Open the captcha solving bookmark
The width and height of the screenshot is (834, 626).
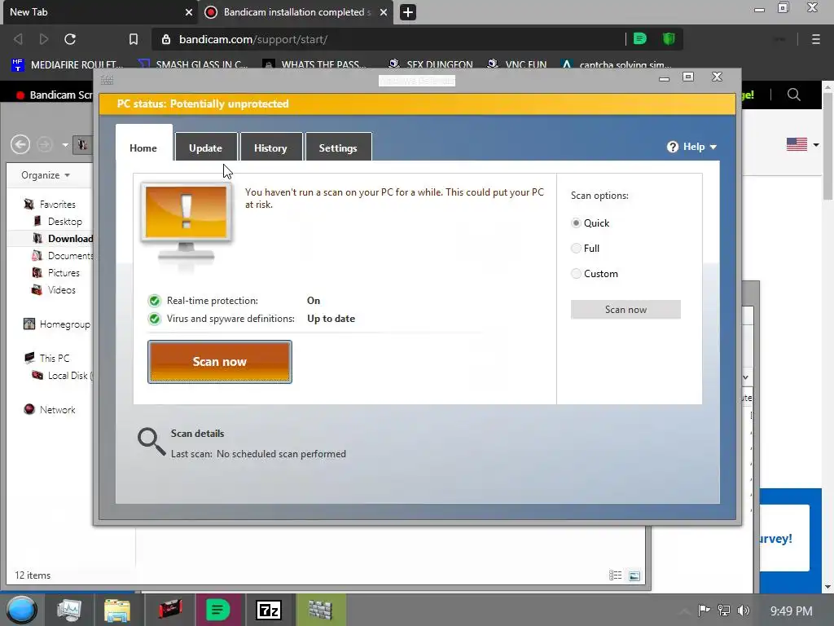616,64
